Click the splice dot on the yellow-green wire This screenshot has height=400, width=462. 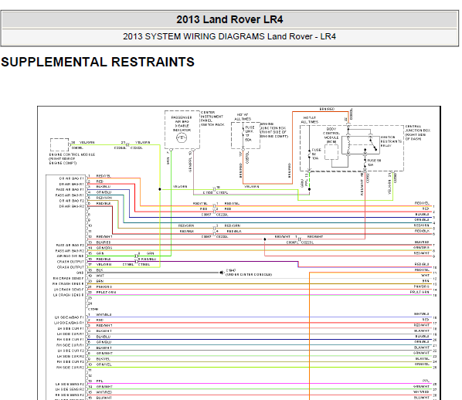point(160,189)
